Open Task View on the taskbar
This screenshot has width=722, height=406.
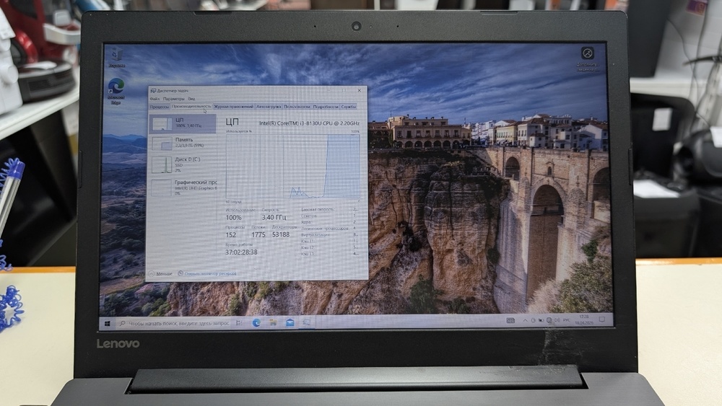click(239, 323)
